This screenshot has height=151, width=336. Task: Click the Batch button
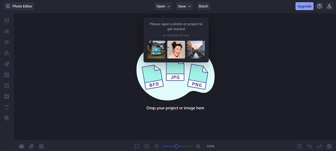point(203,6)
